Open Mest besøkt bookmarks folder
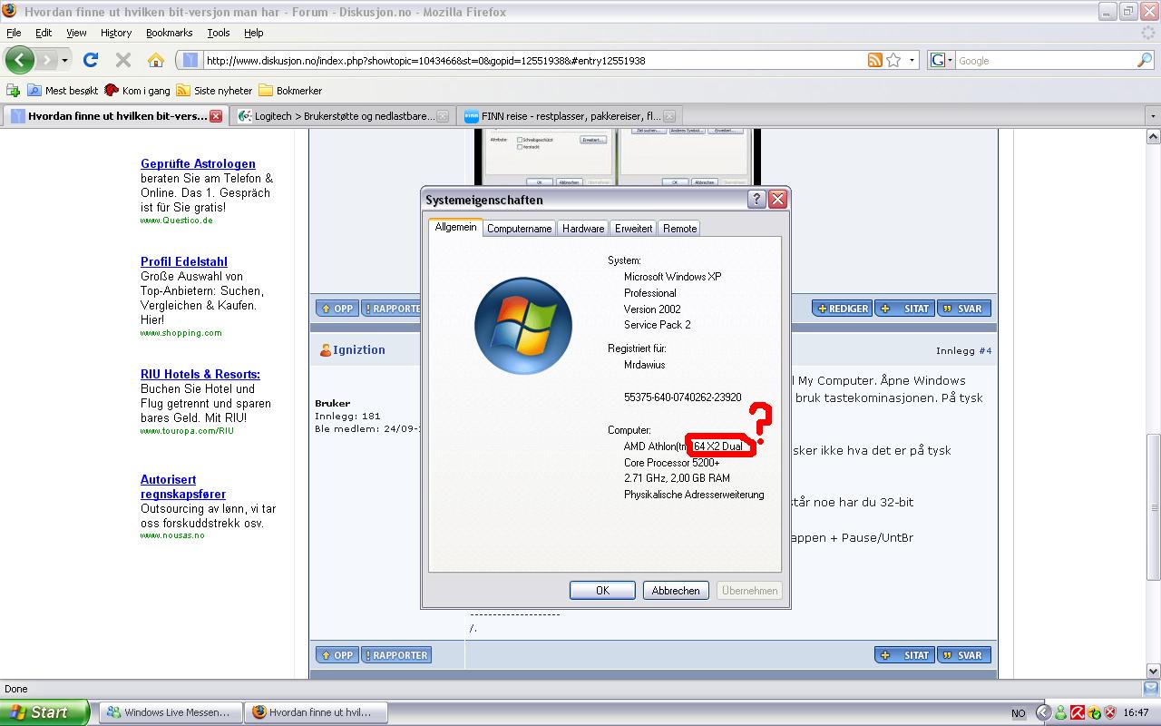The width and height of the screenshot is (1161, 726). [x=63, y=90]
